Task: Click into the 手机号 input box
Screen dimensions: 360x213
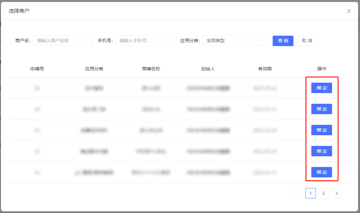Action: tap(145, 41)
